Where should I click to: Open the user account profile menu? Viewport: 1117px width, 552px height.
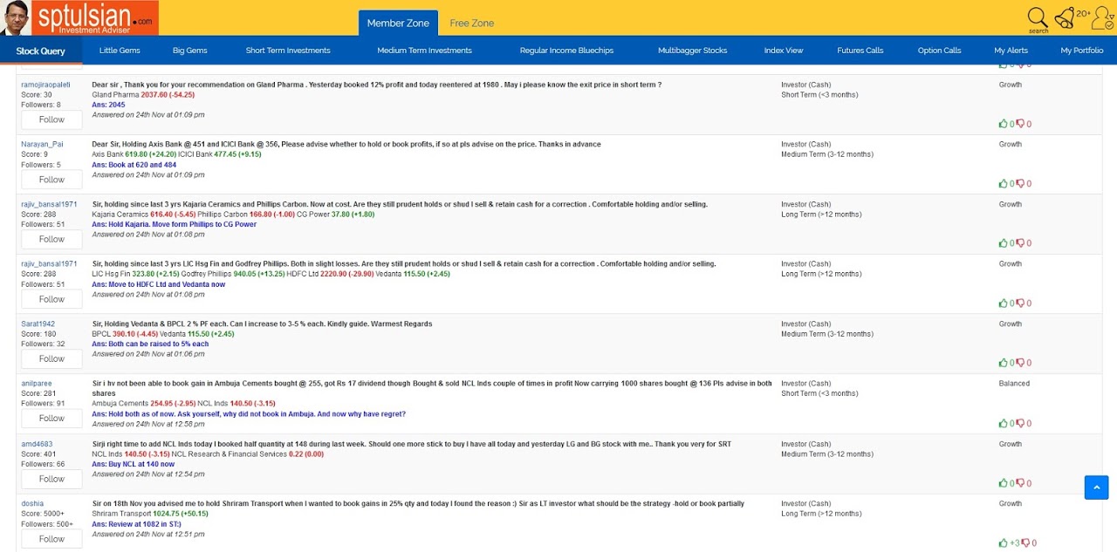(x=1104, y=17)
